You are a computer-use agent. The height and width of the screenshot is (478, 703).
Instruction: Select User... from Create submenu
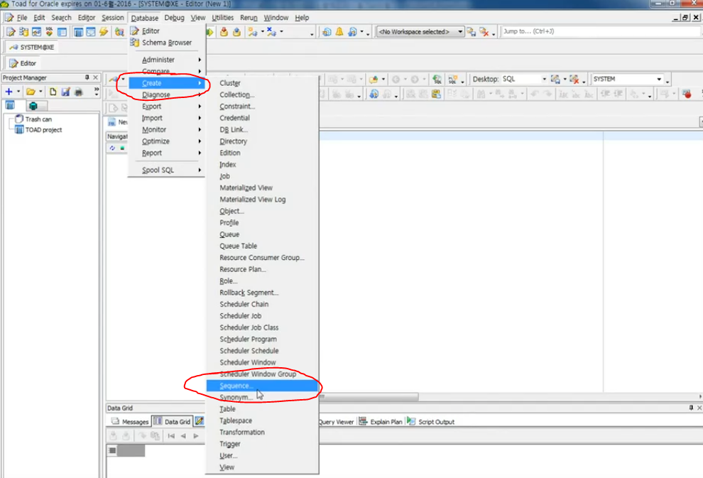[262, 455]
